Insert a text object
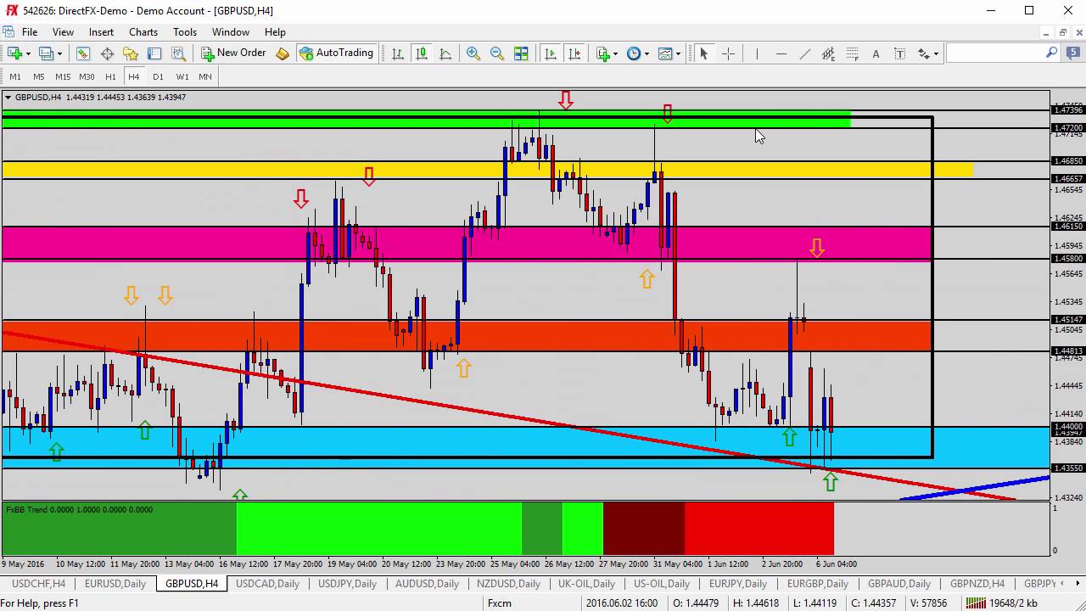 pos(876,53)
